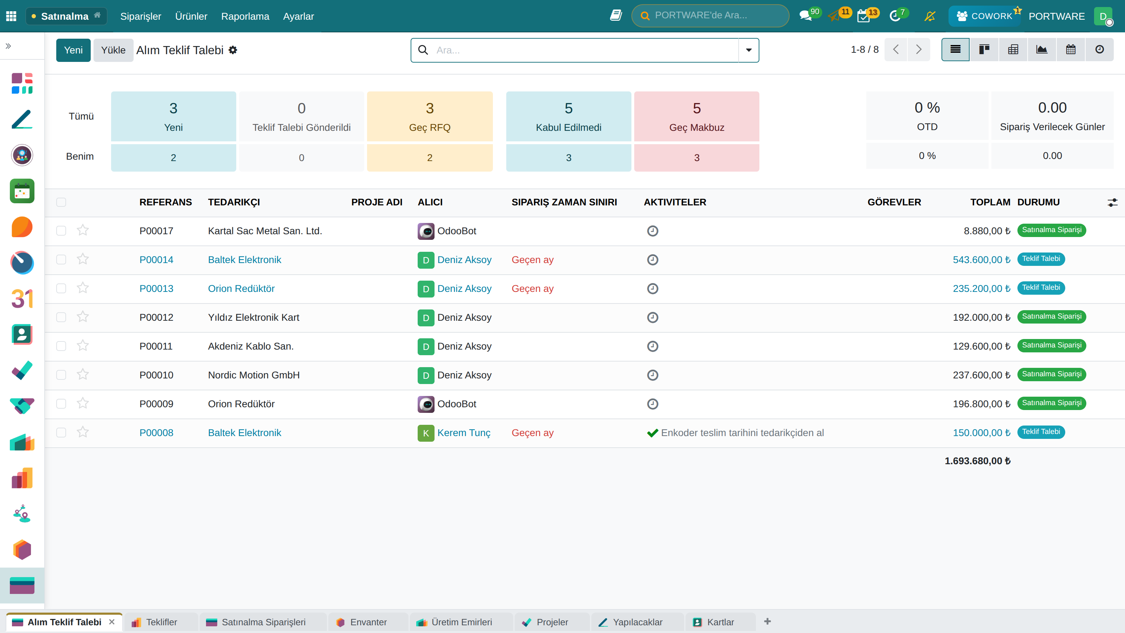Click activity clock for P00017 row
The width and height of the screenshot is (1125, 633).
click(x=652, y=231)
